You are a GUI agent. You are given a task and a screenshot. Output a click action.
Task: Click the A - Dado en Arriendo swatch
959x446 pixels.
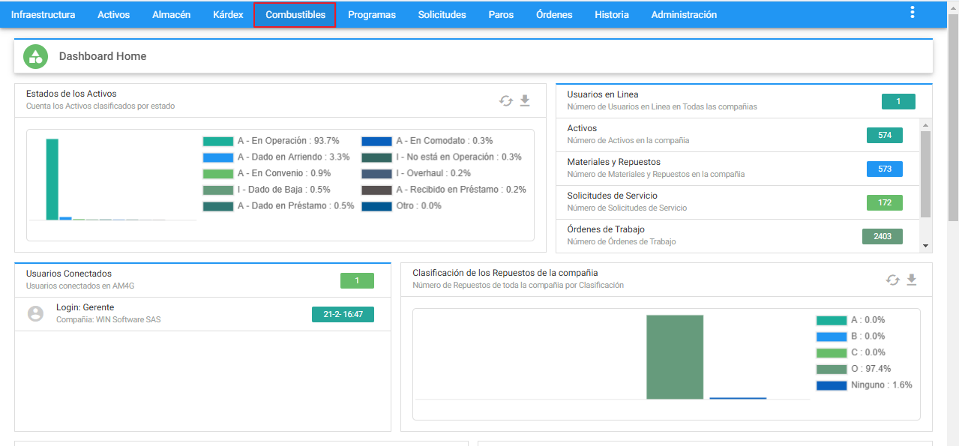(218, 157)
